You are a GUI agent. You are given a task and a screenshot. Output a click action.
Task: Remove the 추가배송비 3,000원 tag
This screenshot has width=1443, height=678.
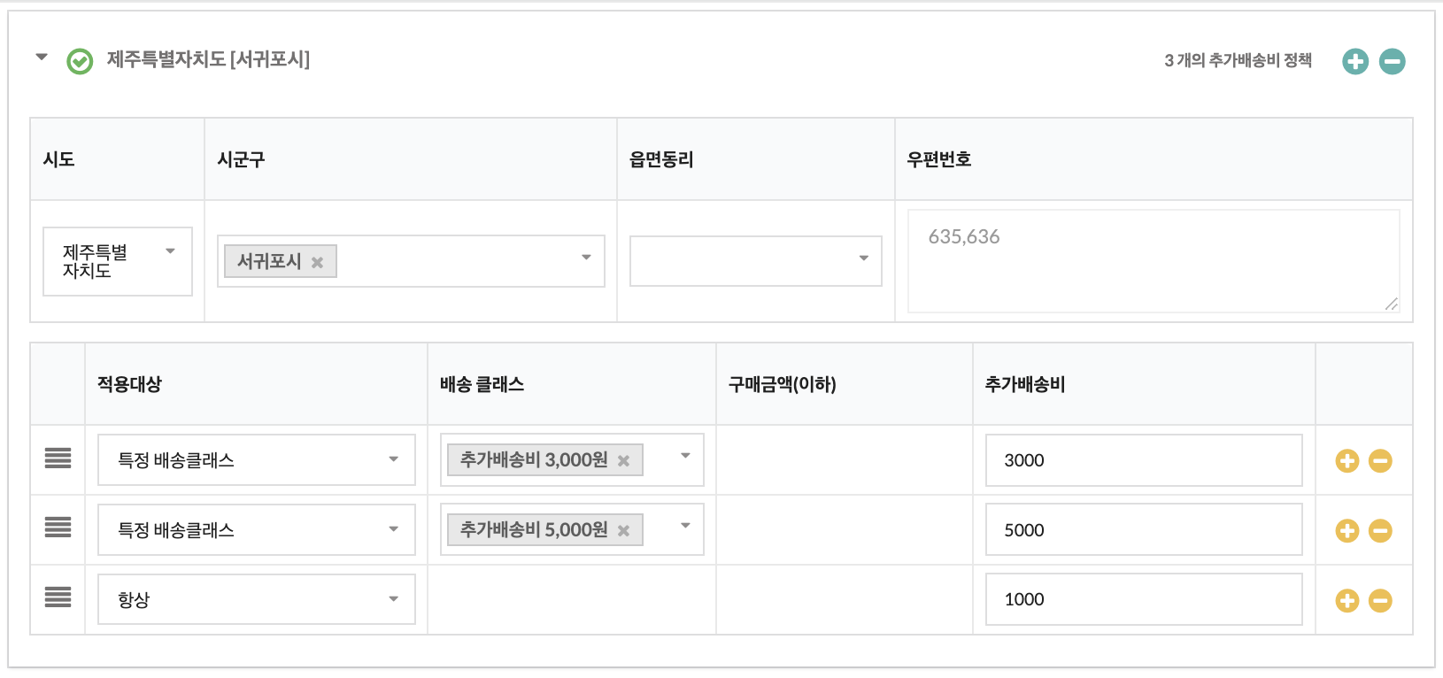(623, 460)
